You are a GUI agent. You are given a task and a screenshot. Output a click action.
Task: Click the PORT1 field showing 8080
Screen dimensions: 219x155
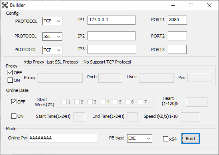pyautogui.click(x=177, y=20)
